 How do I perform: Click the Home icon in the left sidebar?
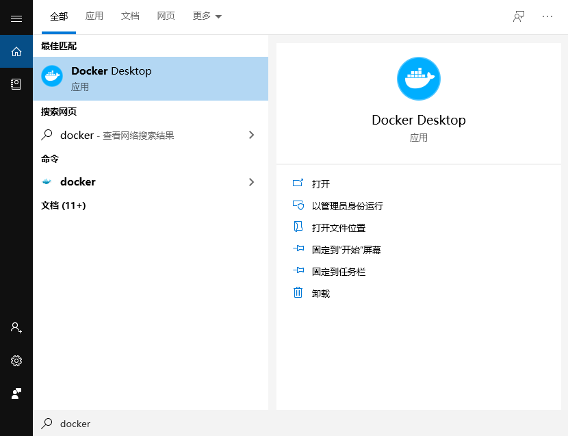pyautogui.click(x=16, y=51)
